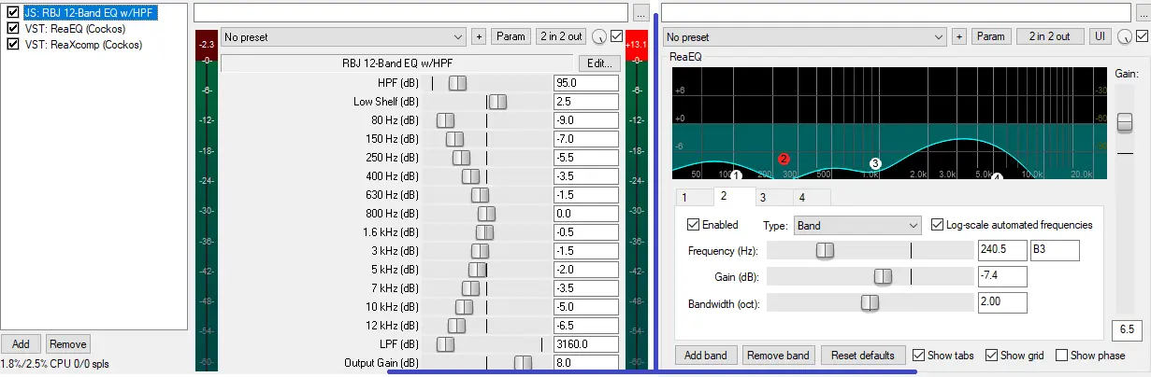Click the plus button beside ReaEQ preset list
The width and height of the screenshot is (1151, 377).
[959, 36]
